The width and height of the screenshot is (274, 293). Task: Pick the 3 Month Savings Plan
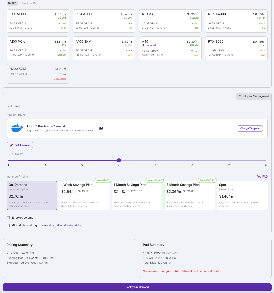(190, 195)
